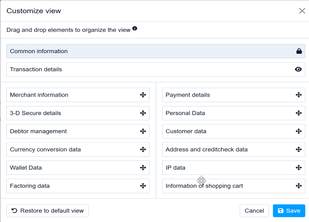Viewport: 309px width, 222px height.
Task: Click the Customer data row
Action: pos(226,131)
